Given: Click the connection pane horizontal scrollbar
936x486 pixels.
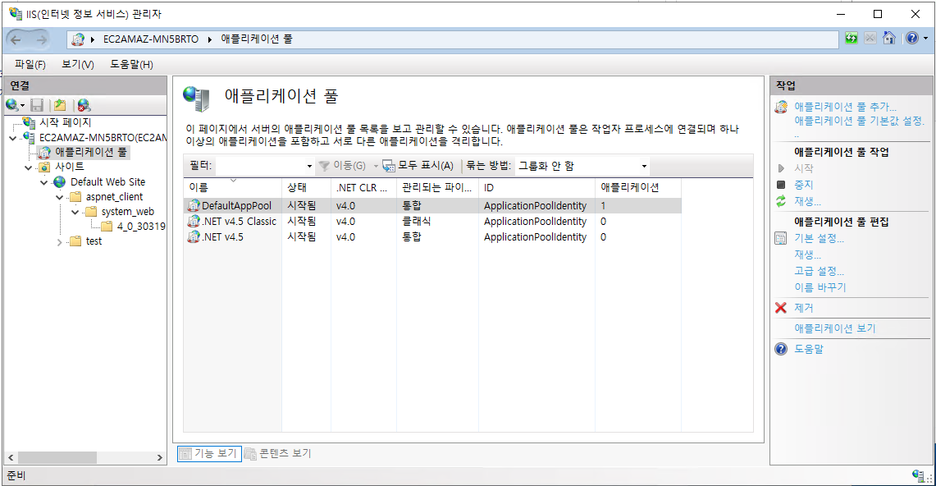Looking at the screenshot, I should coord(57,457).
